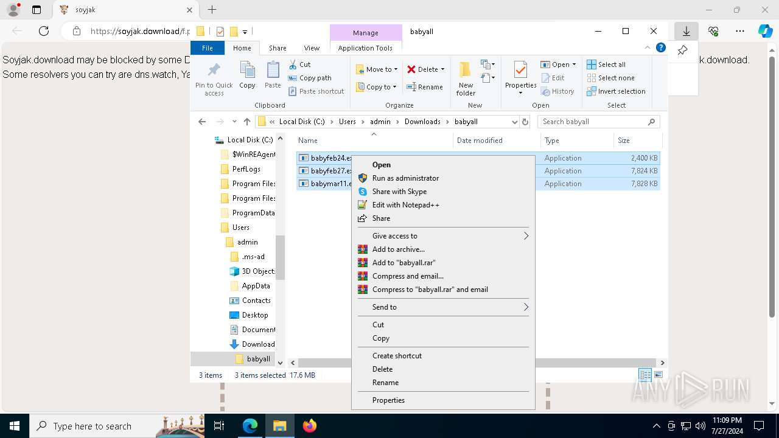Expand the Delete dropdown arrow
The width and height of the screenshot is (779, 438).
(x=442, y=69)
